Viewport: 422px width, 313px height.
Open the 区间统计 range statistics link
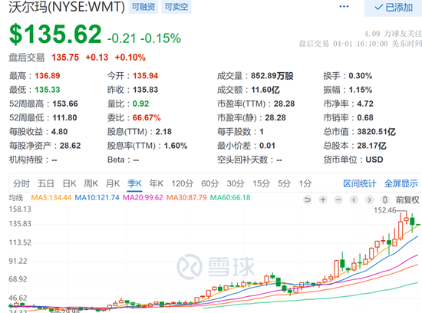[x=360, y=183]
